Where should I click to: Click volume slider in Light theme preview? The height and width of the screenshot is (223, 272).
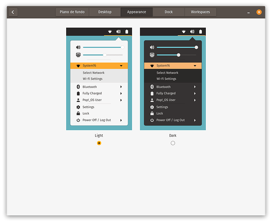tap(102, 47)
